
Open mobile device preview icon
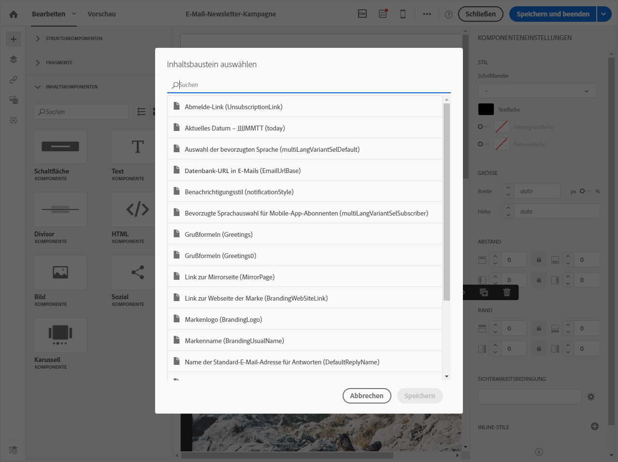tap(403, 14)
